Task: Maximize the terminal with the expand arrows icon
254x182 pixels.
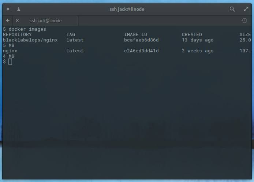Action: click(246, 9)
